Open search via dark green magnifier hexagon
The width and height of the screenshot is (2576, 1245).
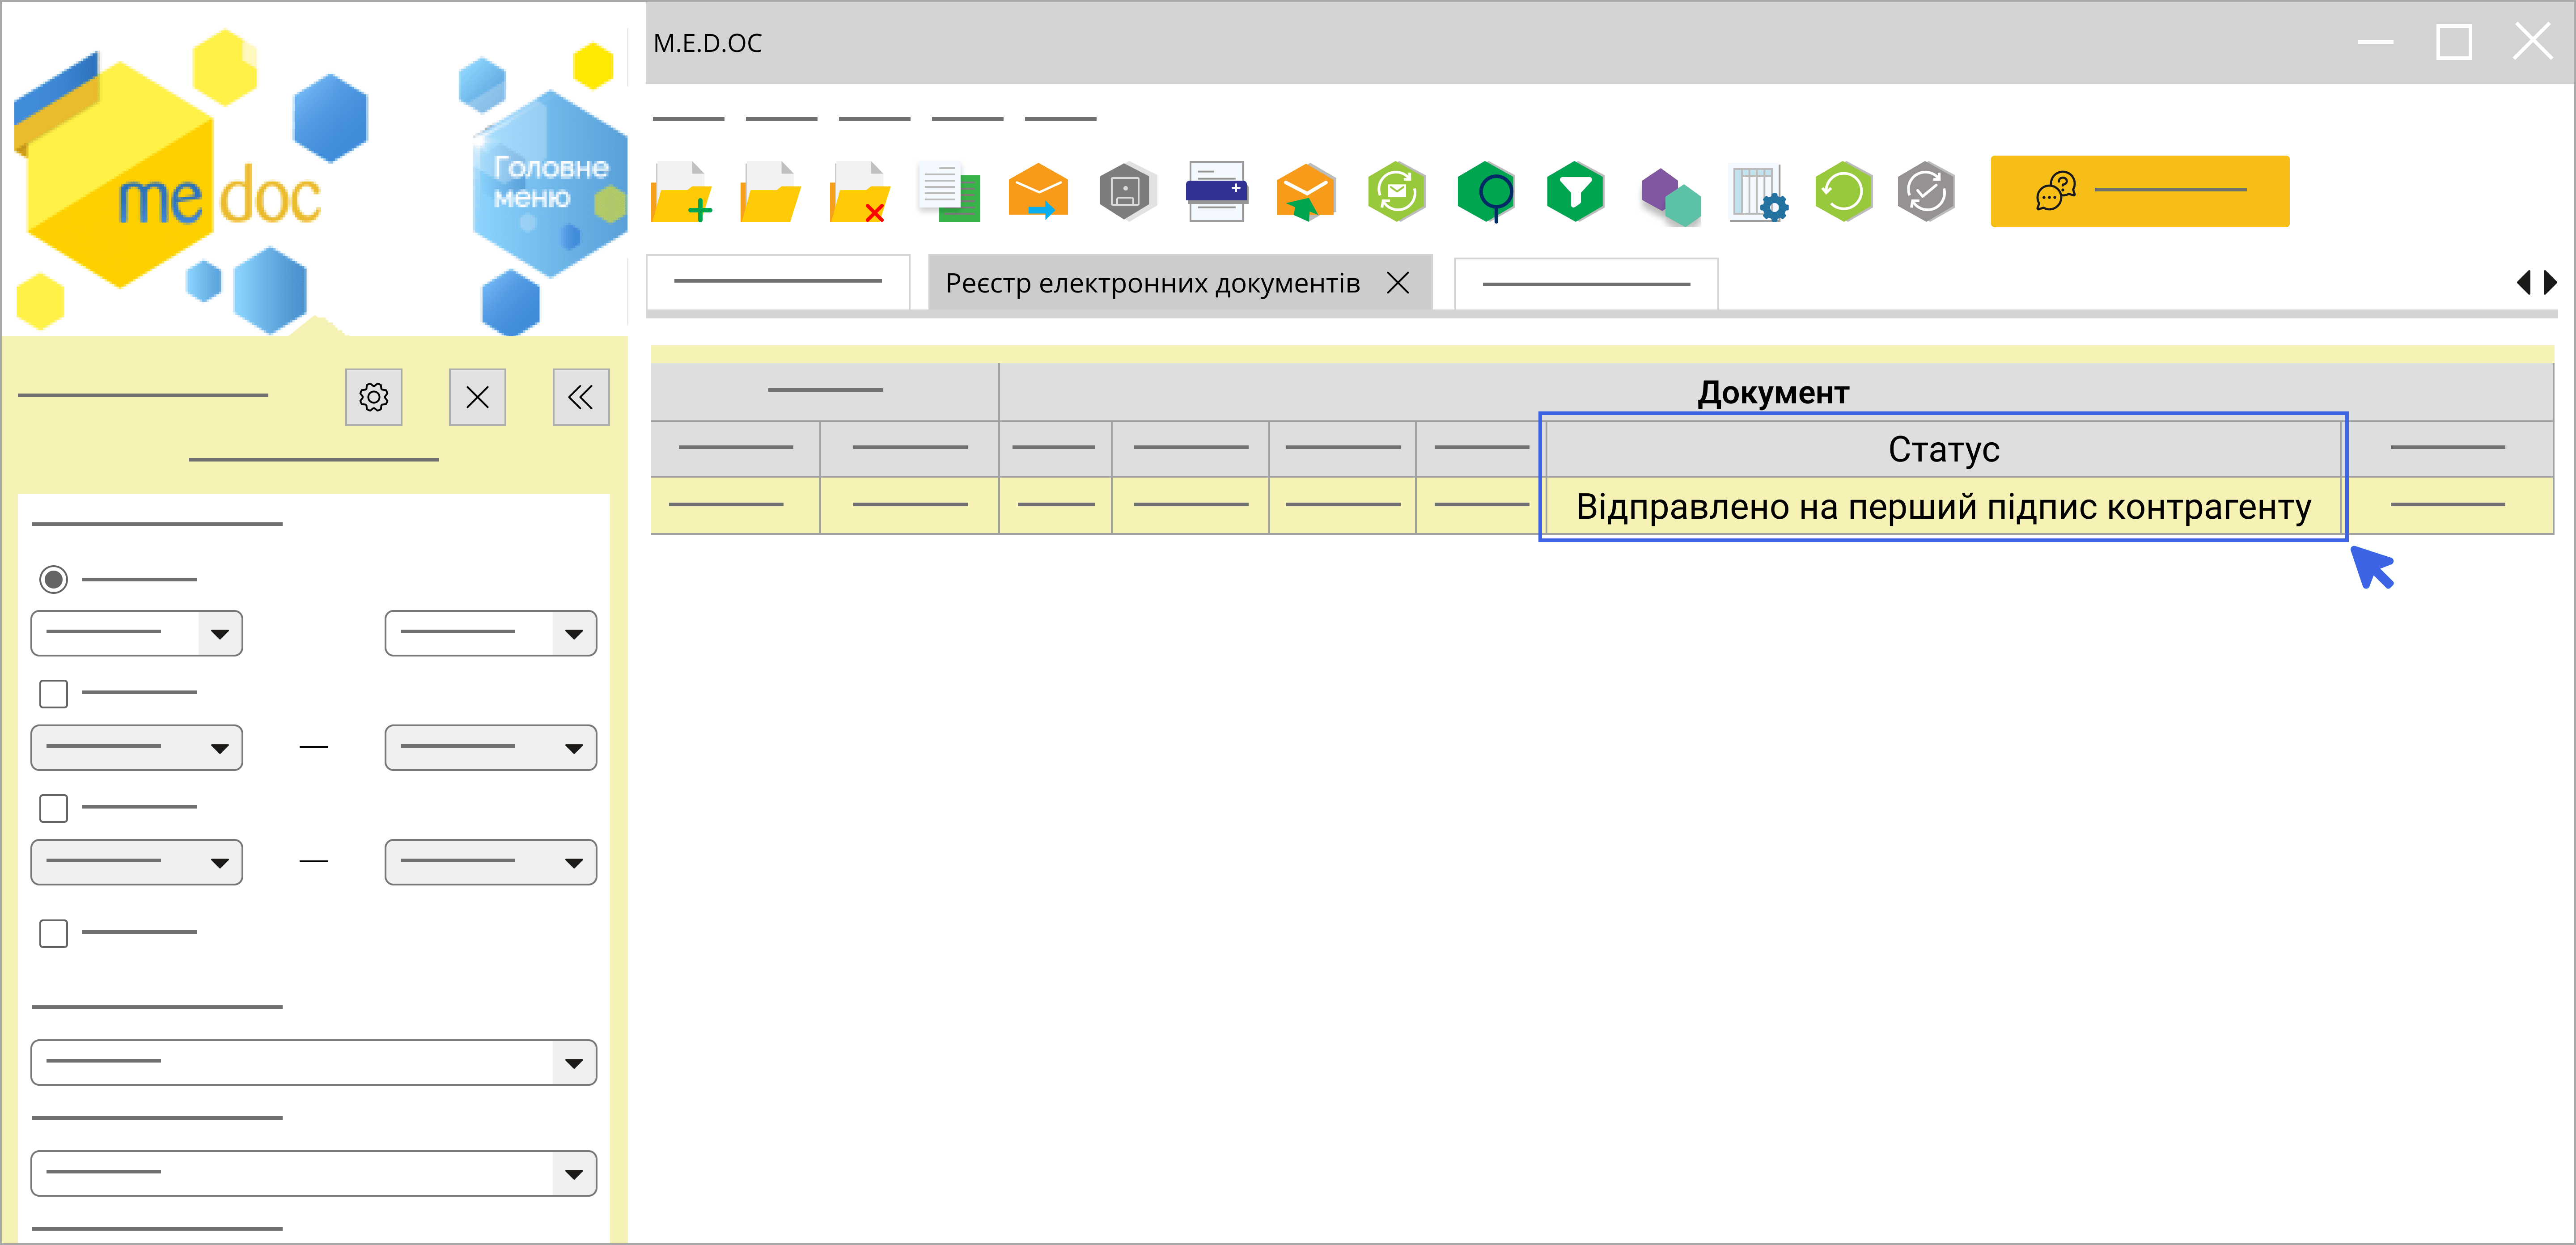pyautogui.click(x=1486, y=191)
